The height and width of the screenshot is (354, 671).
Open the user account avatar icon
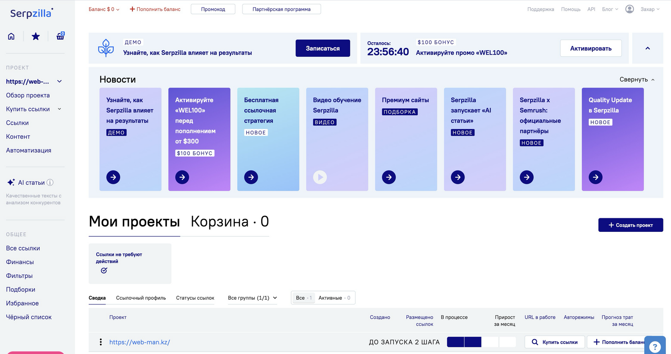pyautogui.click(x=629, y=9)
